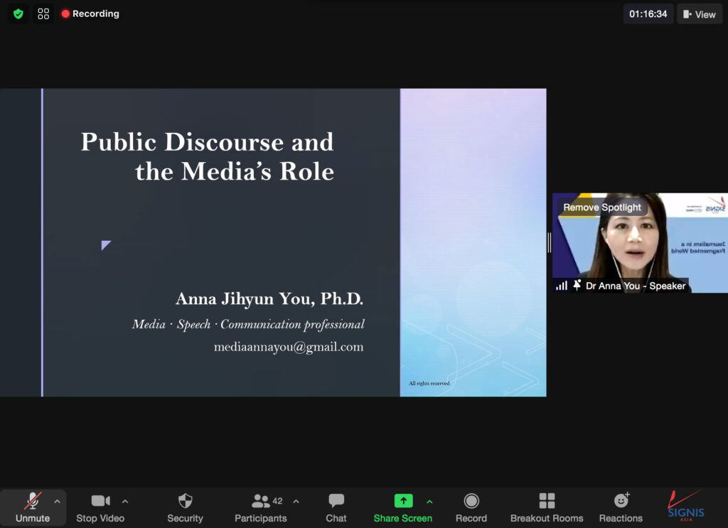The width and height of the screenshot is (728, 528).
Task: Unmute the microphone
Action: tap(33, 501)
